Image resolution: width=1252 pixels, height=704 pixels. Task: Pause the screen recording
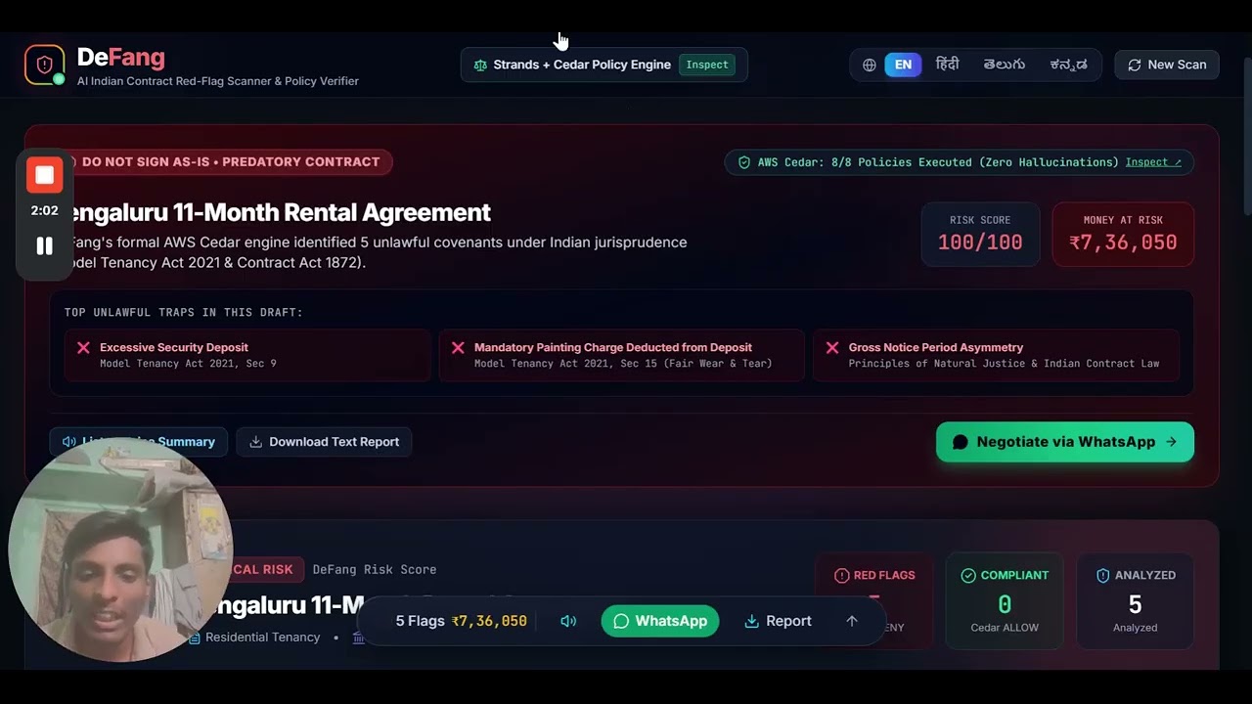44,246
